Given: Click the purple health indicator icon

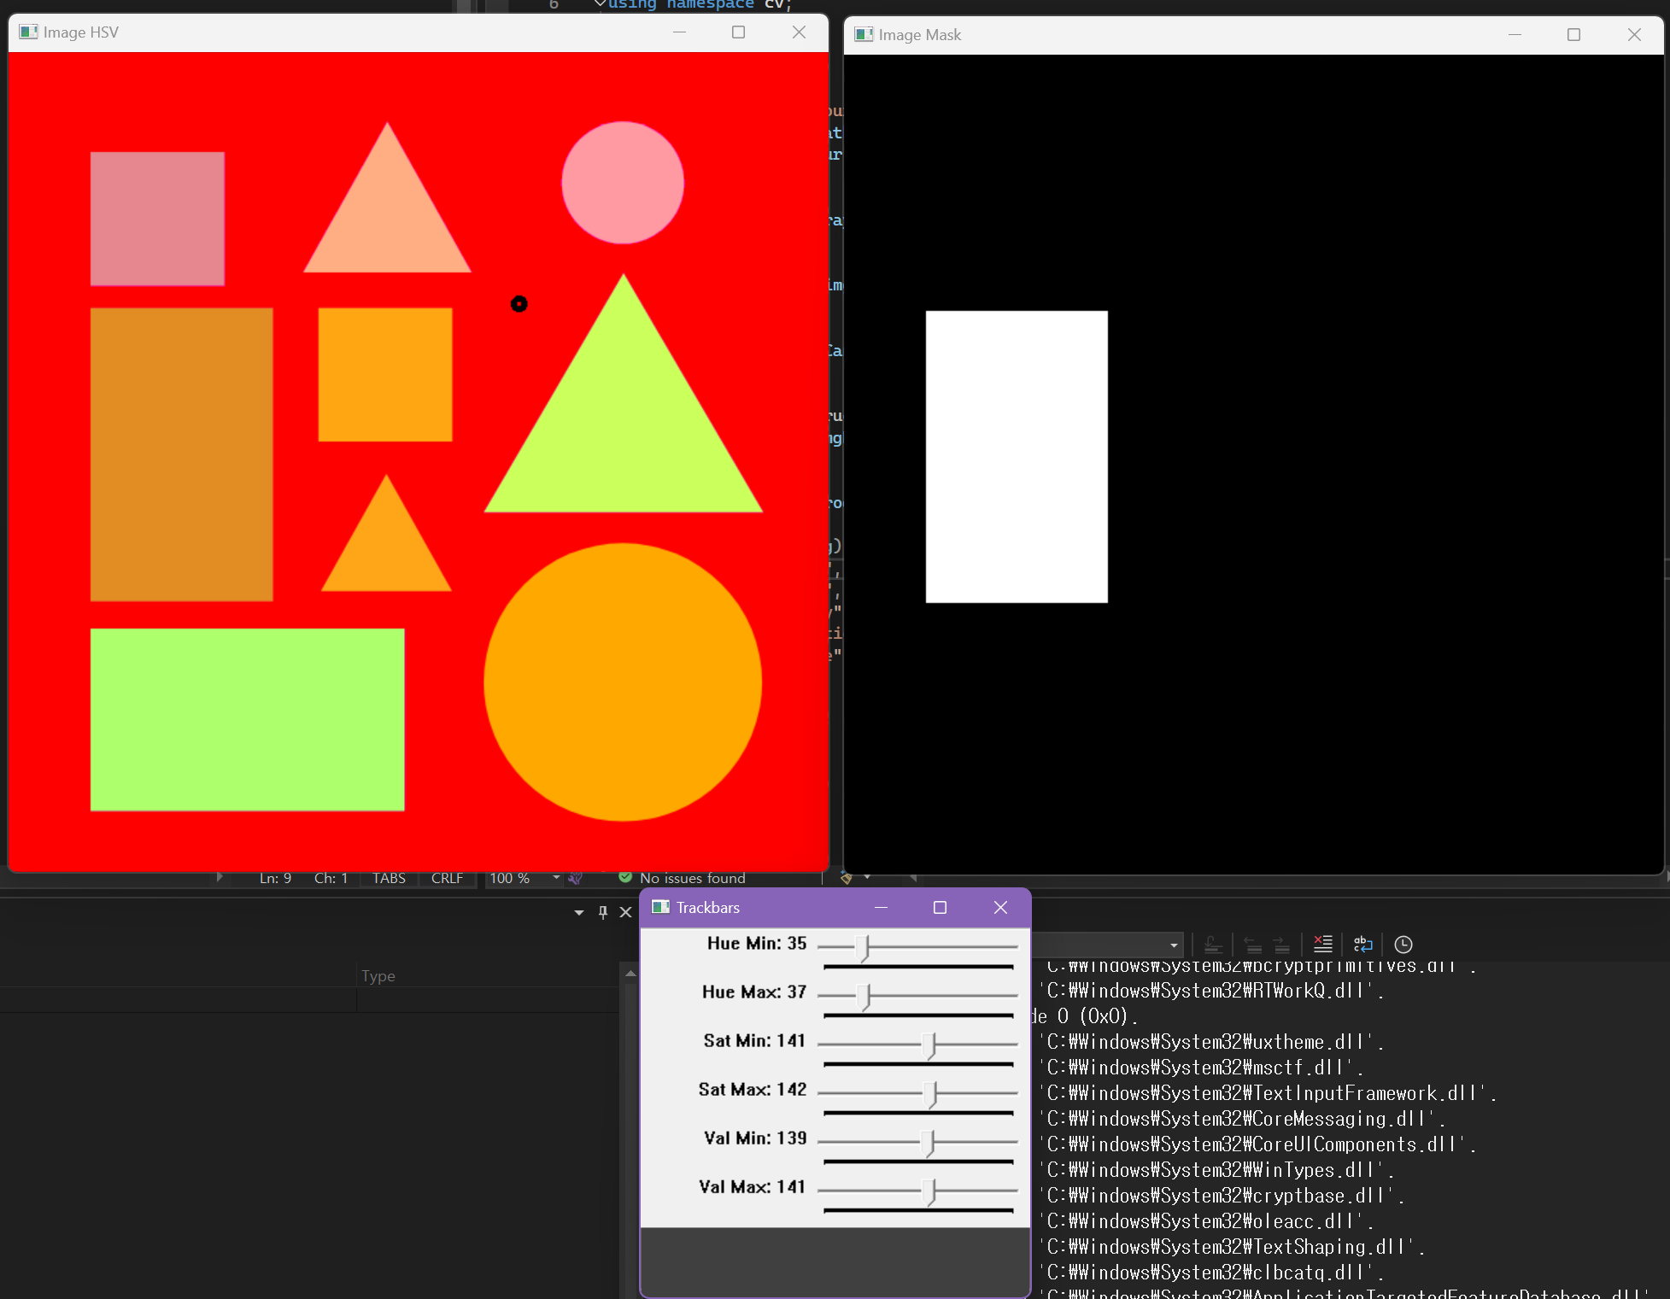Looking at the screenshot, I should click(x=576, y=878).
